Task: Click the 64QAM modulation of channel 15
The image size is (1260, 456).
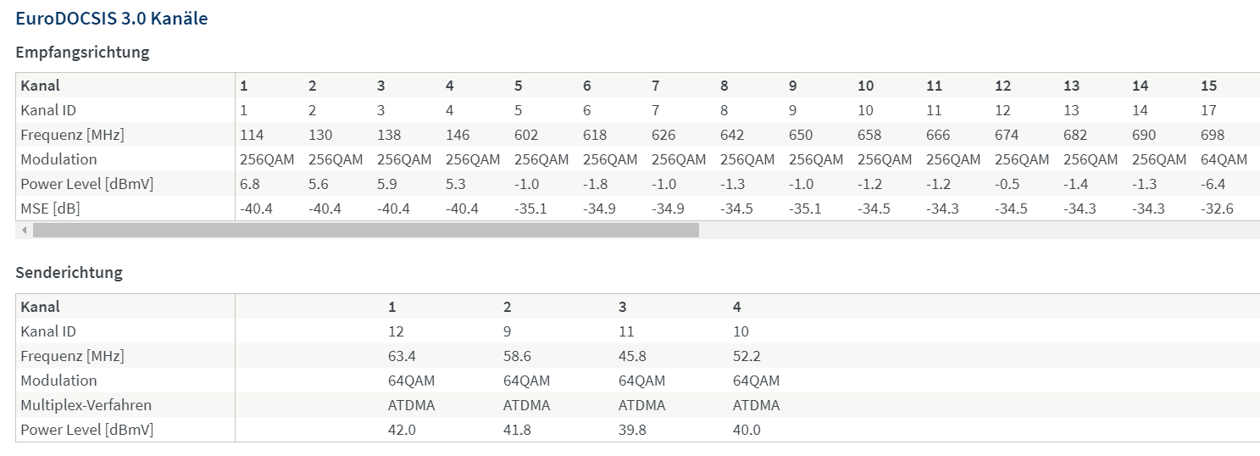Action: (x=1224, y=159)
